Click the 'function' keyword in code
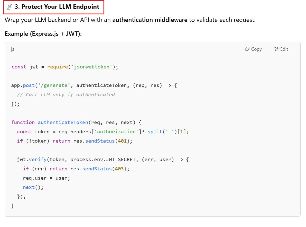This screenshot has height=227, width=306. point(23,123)
